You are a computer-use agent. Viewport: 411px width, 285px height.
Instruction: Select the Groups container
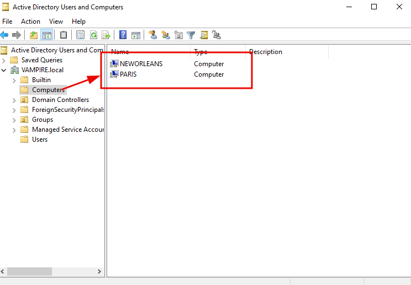[43, 120]
